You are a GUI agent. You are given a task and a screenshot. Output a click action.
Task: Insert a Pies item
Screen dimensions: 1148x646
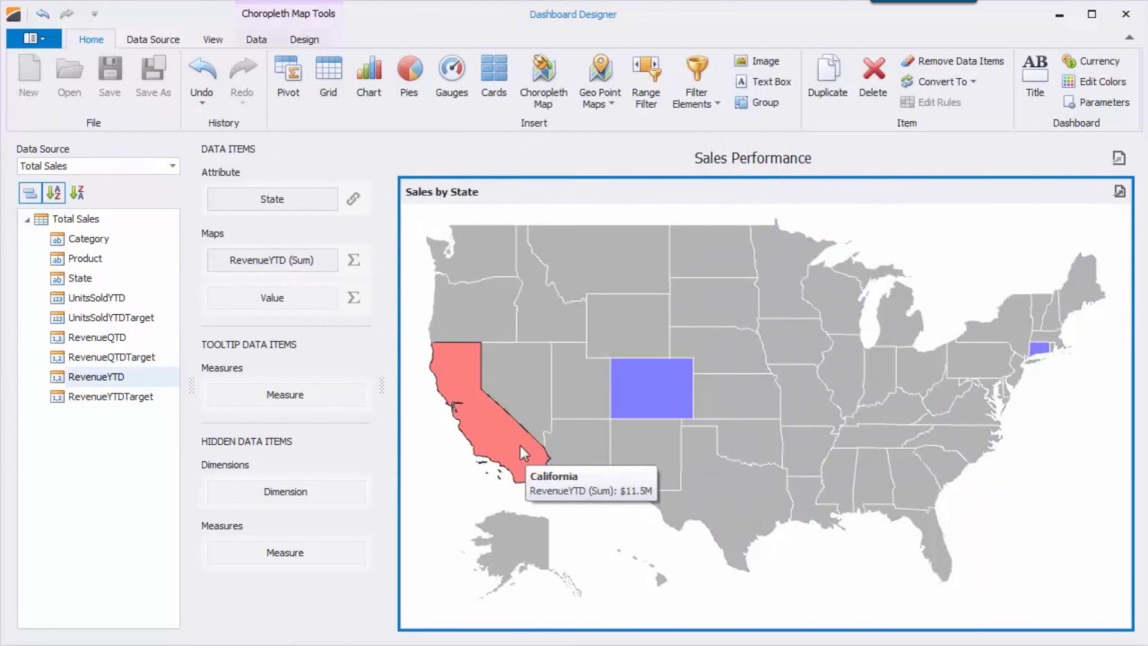pos(409,76)
